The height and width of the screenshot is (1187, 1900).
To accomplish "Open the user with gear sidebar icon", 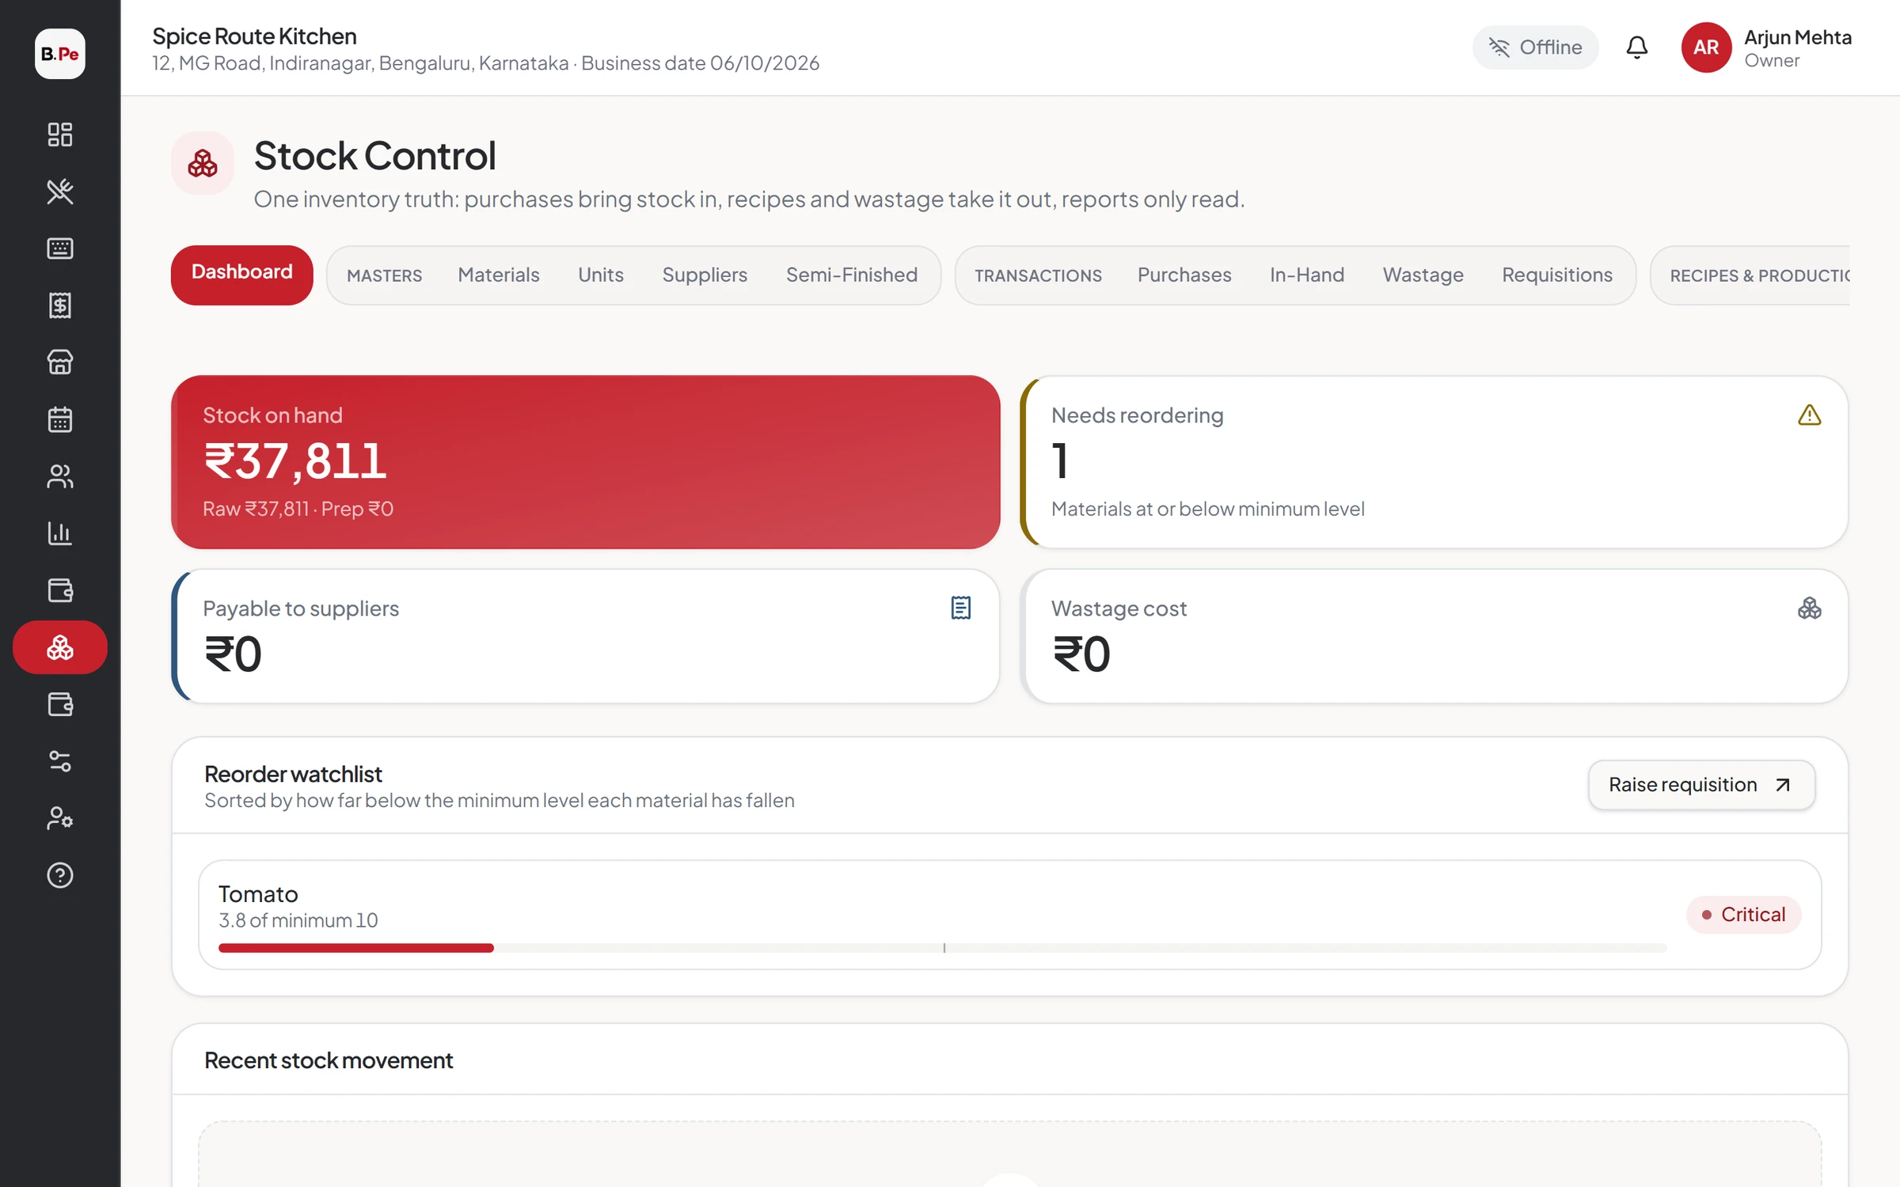I will 60,818.
